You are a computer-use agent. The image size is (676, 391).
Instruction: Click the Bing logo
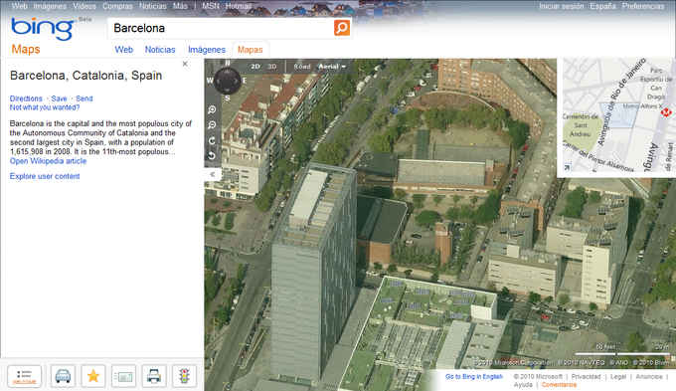42,29
